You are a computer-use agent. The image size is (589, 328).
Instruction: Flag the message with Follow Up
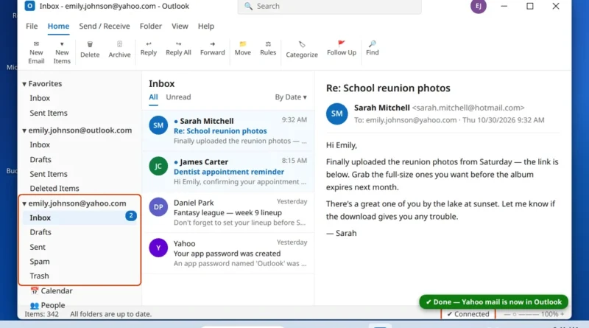pos(342,49)
